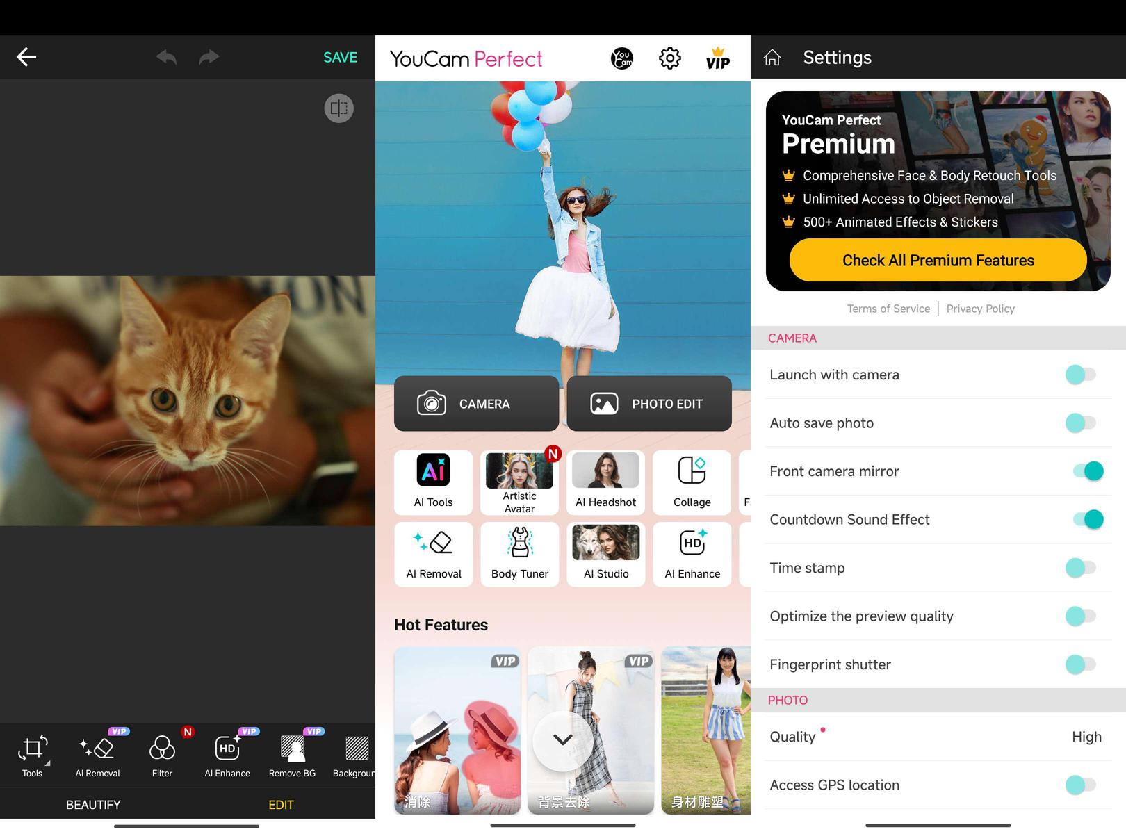
Task: Open the Artistic Avatar tile
Action: (x=520, y=482)
